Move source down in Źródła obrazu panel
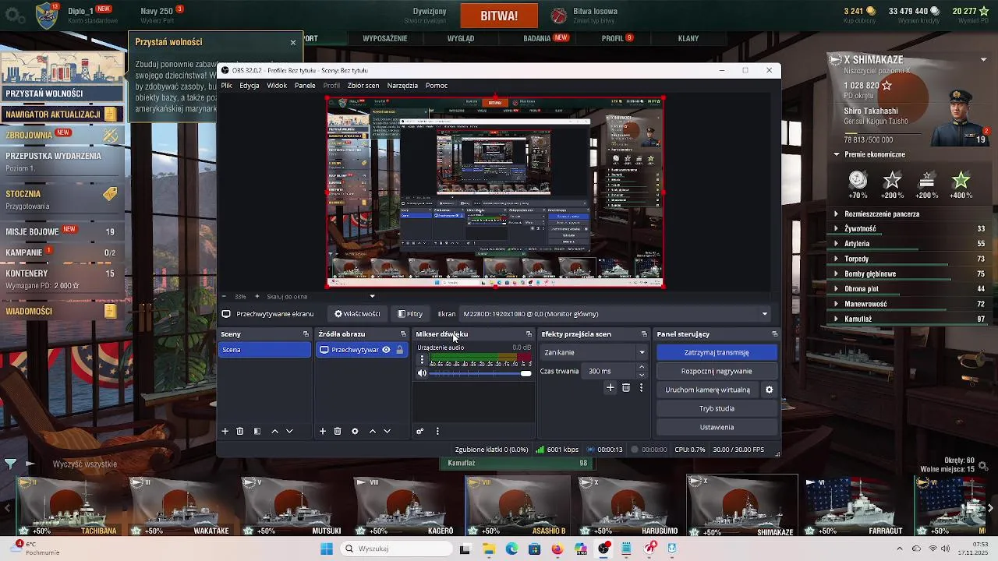 [387, 431]
